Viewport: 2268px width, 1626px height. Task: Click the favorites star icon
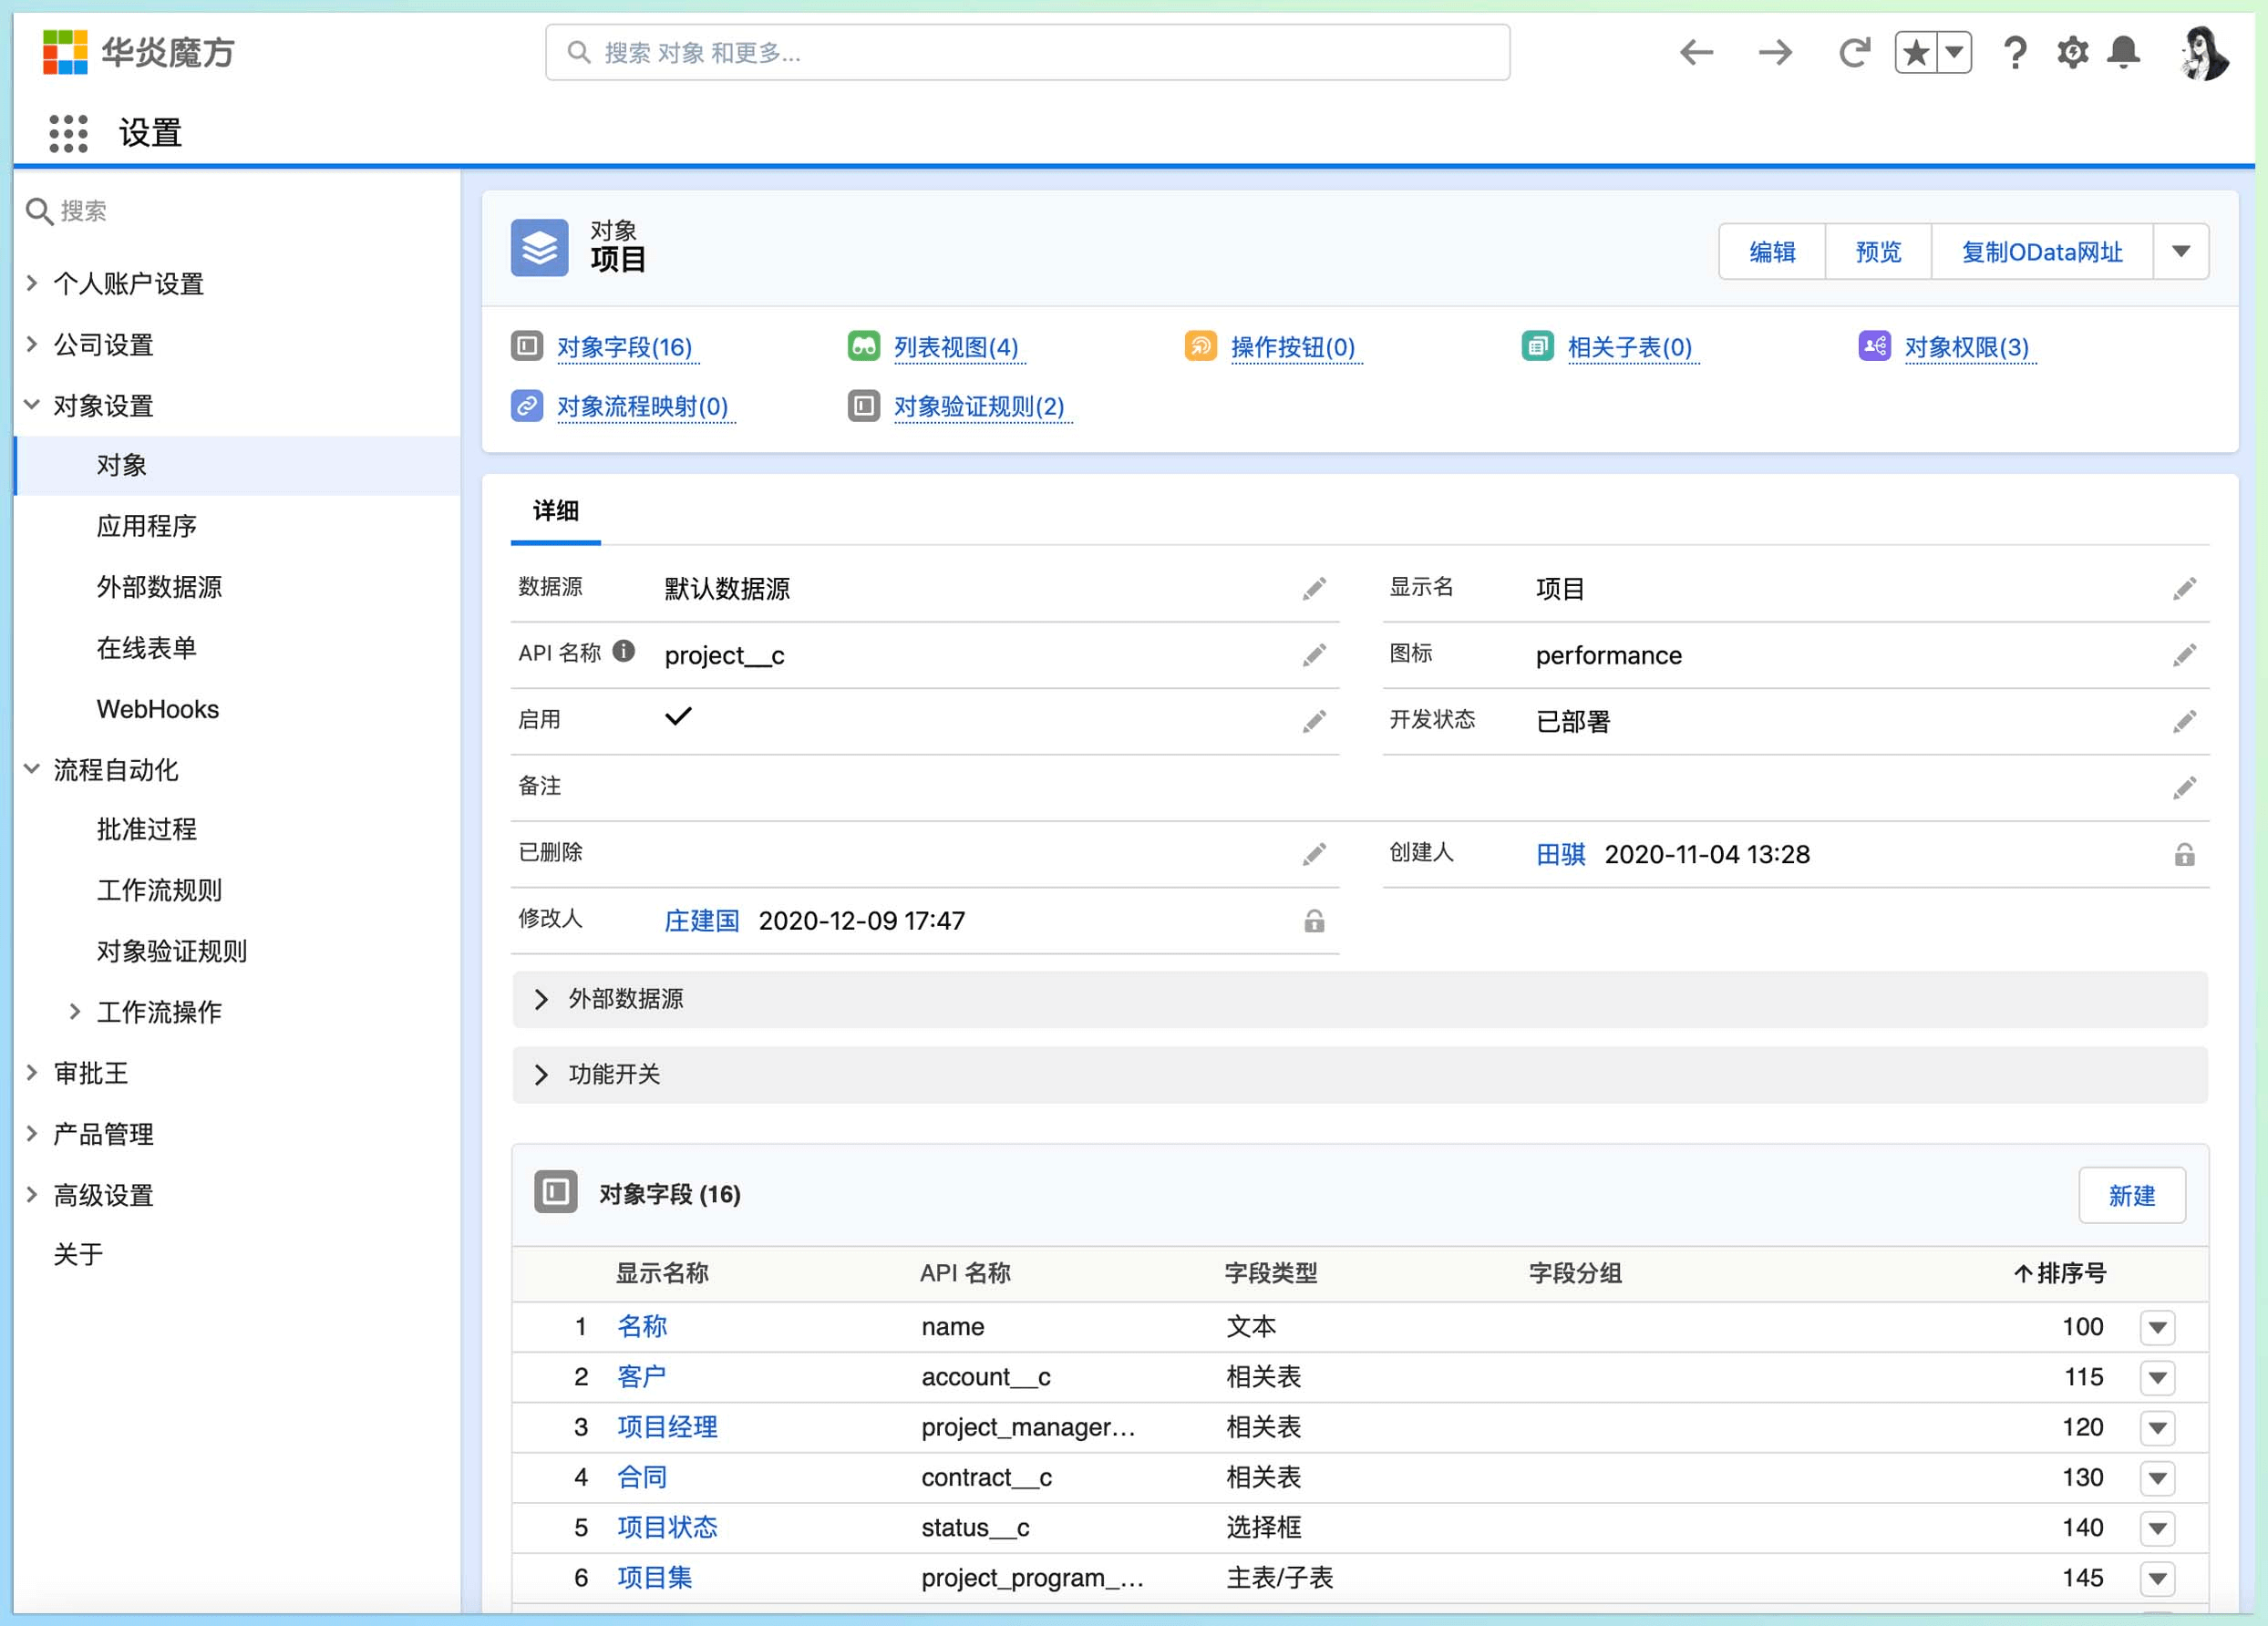[x=1915, y=52]
